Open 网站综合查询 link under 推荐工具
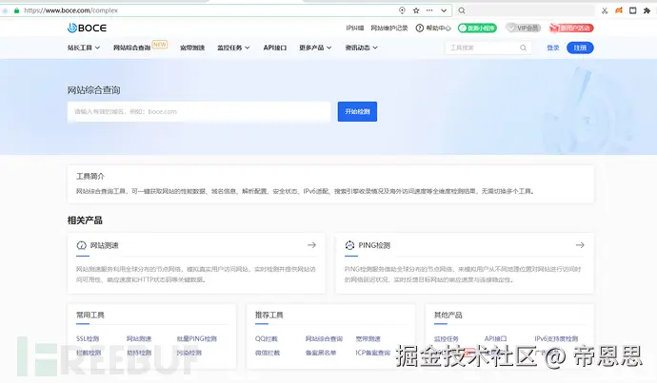 pyautogui.click(x=324, y=338)
